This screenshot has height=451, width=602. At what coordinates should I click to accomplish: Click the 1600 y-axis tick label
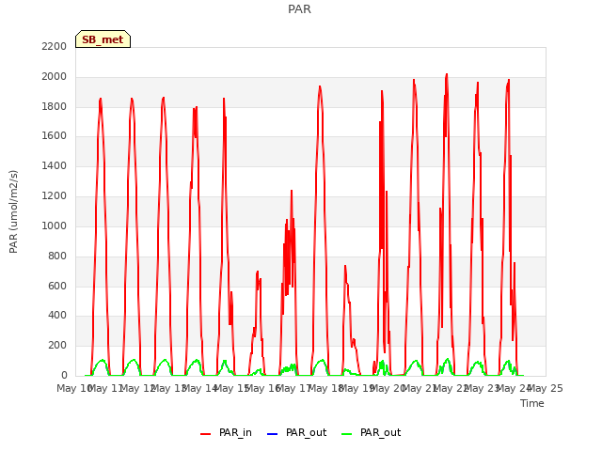point(55,136)
